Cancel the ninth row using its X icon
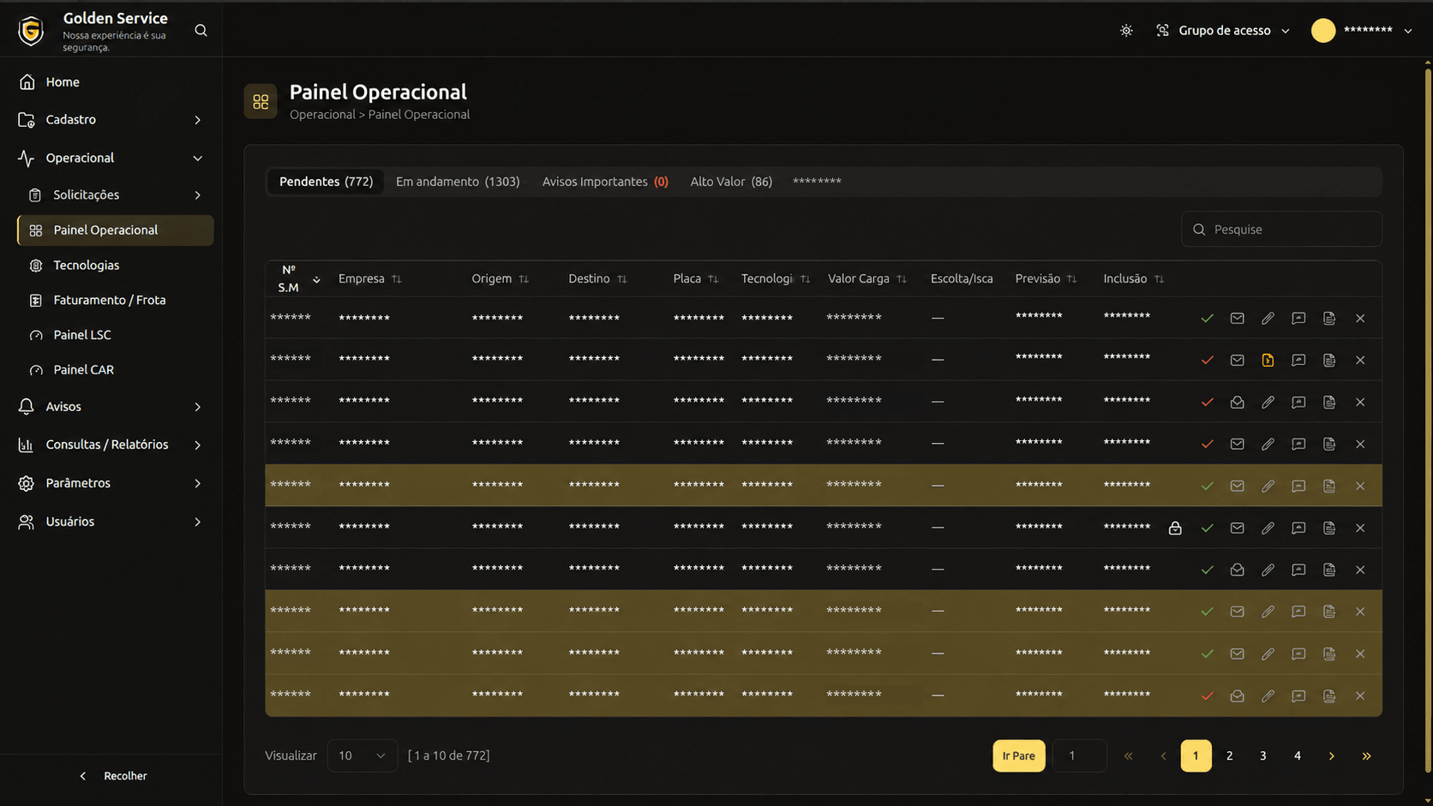 tap(1360, 654)
